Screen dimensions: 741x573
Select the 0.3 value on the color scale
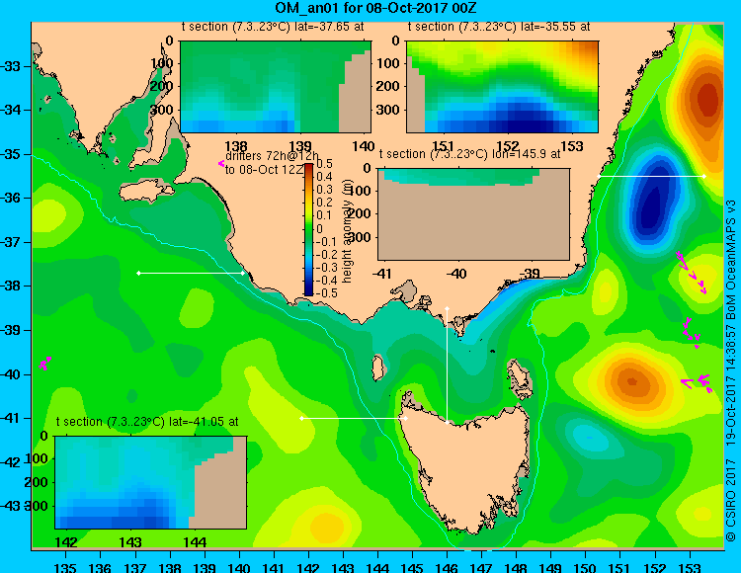324,190
